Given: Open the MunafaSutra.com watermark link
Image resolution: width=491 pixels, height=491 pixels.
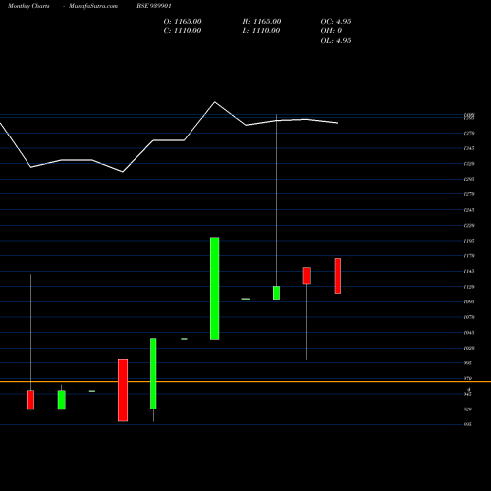Looking at the screenshot, I should (x=93, y=6).
